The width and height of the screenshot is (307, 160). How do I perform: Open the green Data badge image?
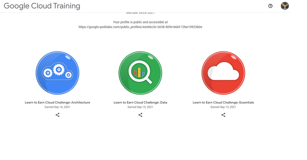[140, 73]
